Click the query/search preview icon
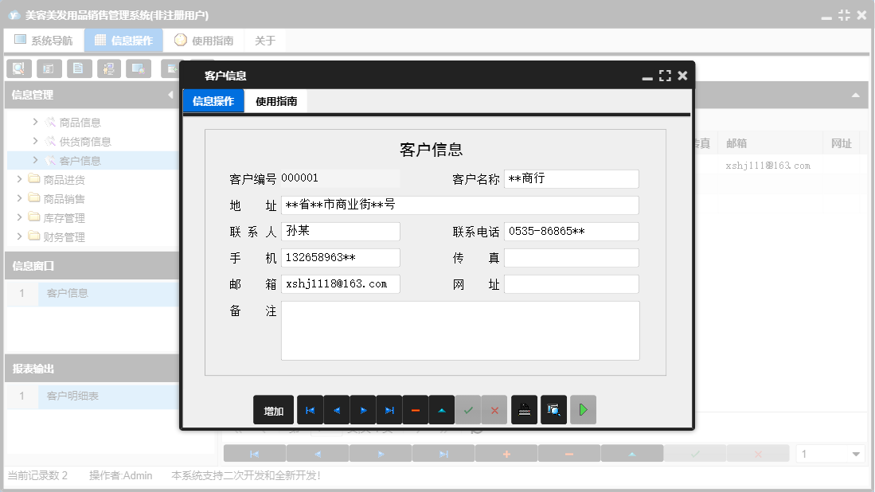 553,409
